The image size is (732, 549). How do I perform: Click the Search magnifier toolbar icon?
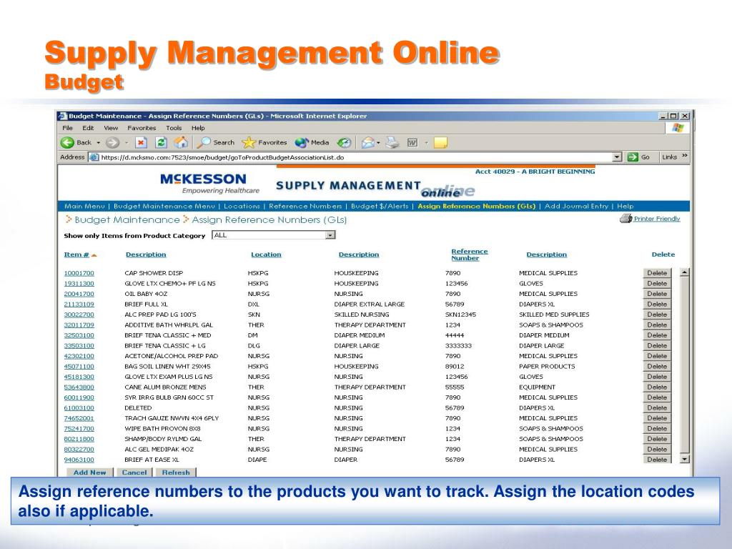[x=204, y=142]
